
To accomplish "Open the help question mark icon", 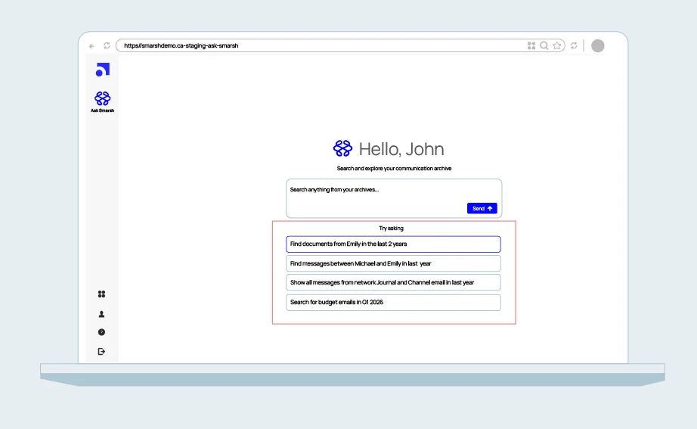I will [x=101, y=332].
